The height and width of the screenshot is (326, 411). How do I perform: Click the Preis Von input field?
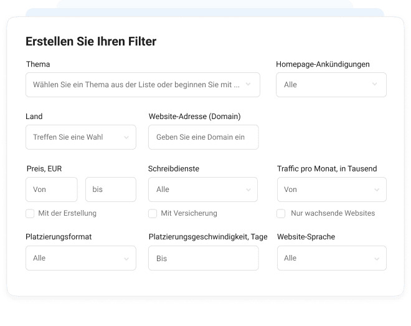[51, 189]
